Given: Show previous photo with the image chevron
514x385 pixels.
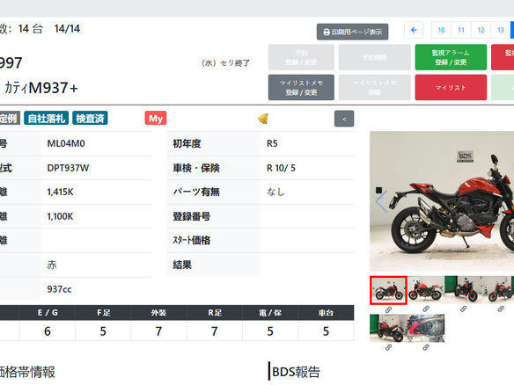Looking at the screenshot, I should click(382, 201).
